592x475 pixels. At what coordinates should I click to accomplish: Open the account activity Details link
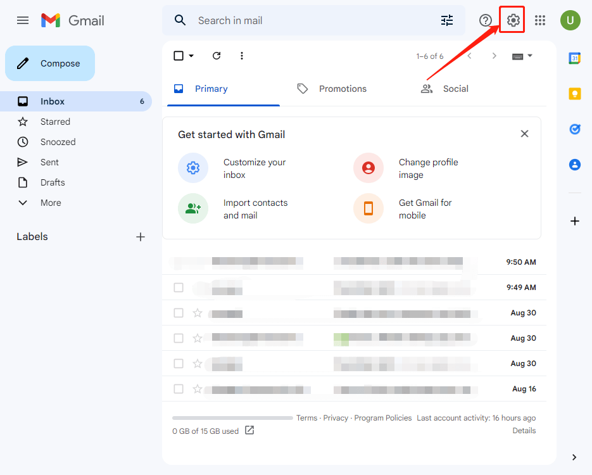point(524,431)
